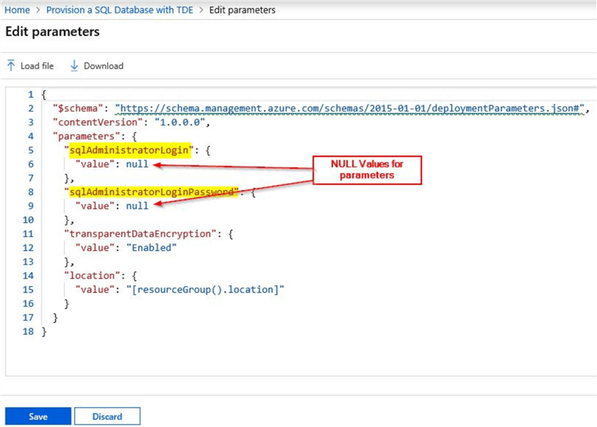The height and width of the screenshot is (427, 597).
Task: Open Provision a SQL Database with TDE breadcrumb
Action: (x=119, y=10)
